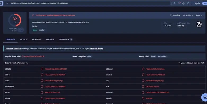This screenshot has width=207, height=104.
Task: Click AVG's Other:Malware-gen [Trj] result
Action: [x=155, y=81]
